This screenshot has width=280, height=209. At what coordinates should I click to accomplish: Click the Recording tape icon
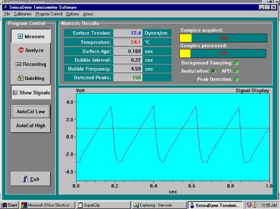19,64
